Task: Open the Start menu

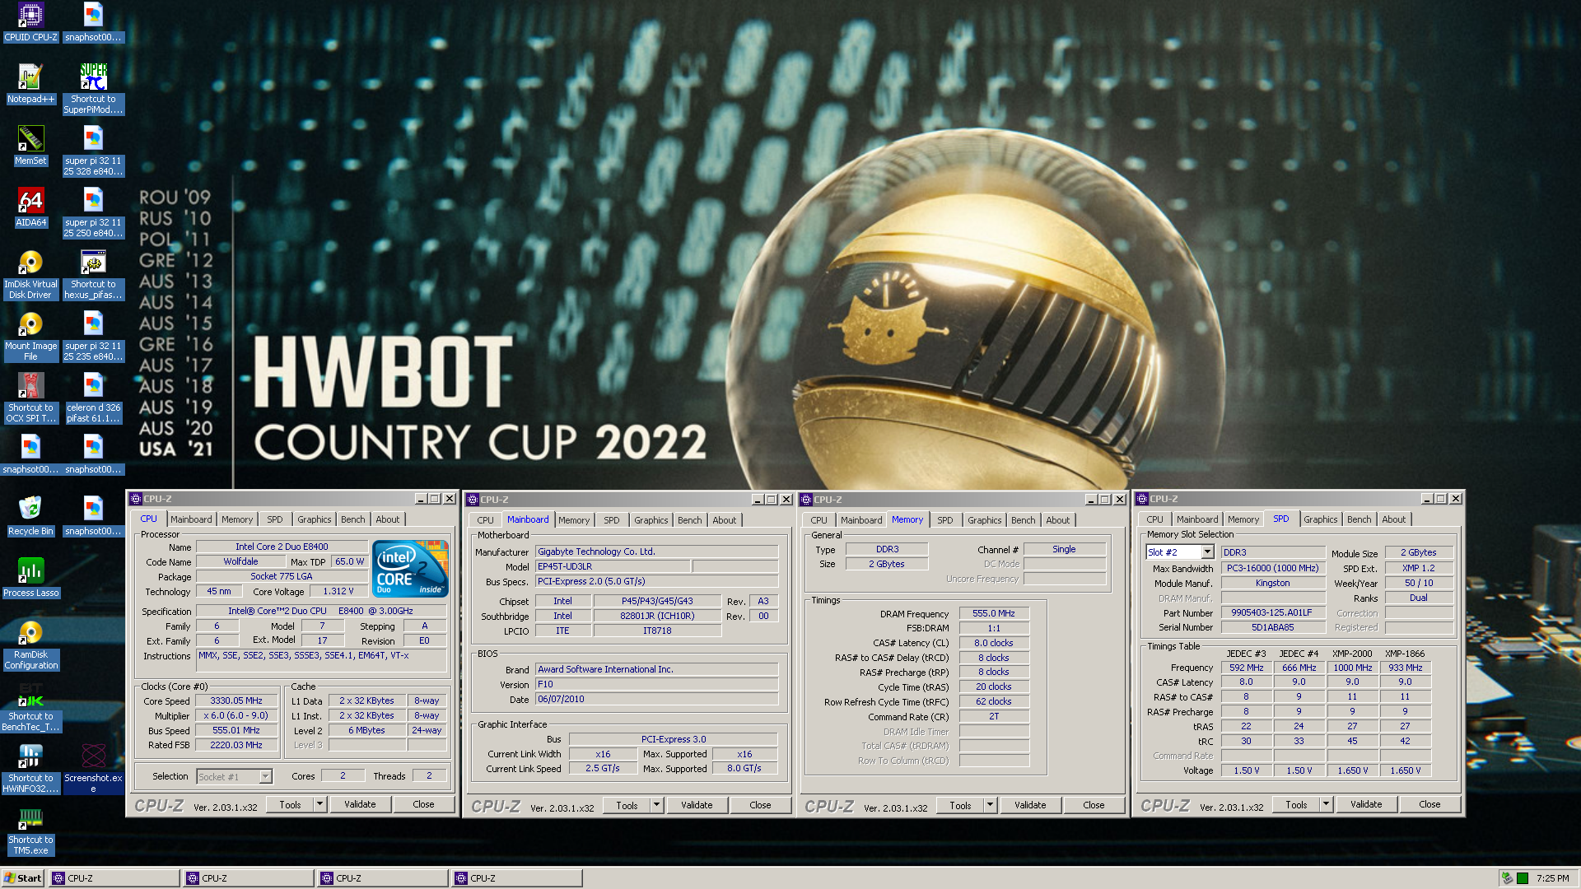Action: coord(23,878)
